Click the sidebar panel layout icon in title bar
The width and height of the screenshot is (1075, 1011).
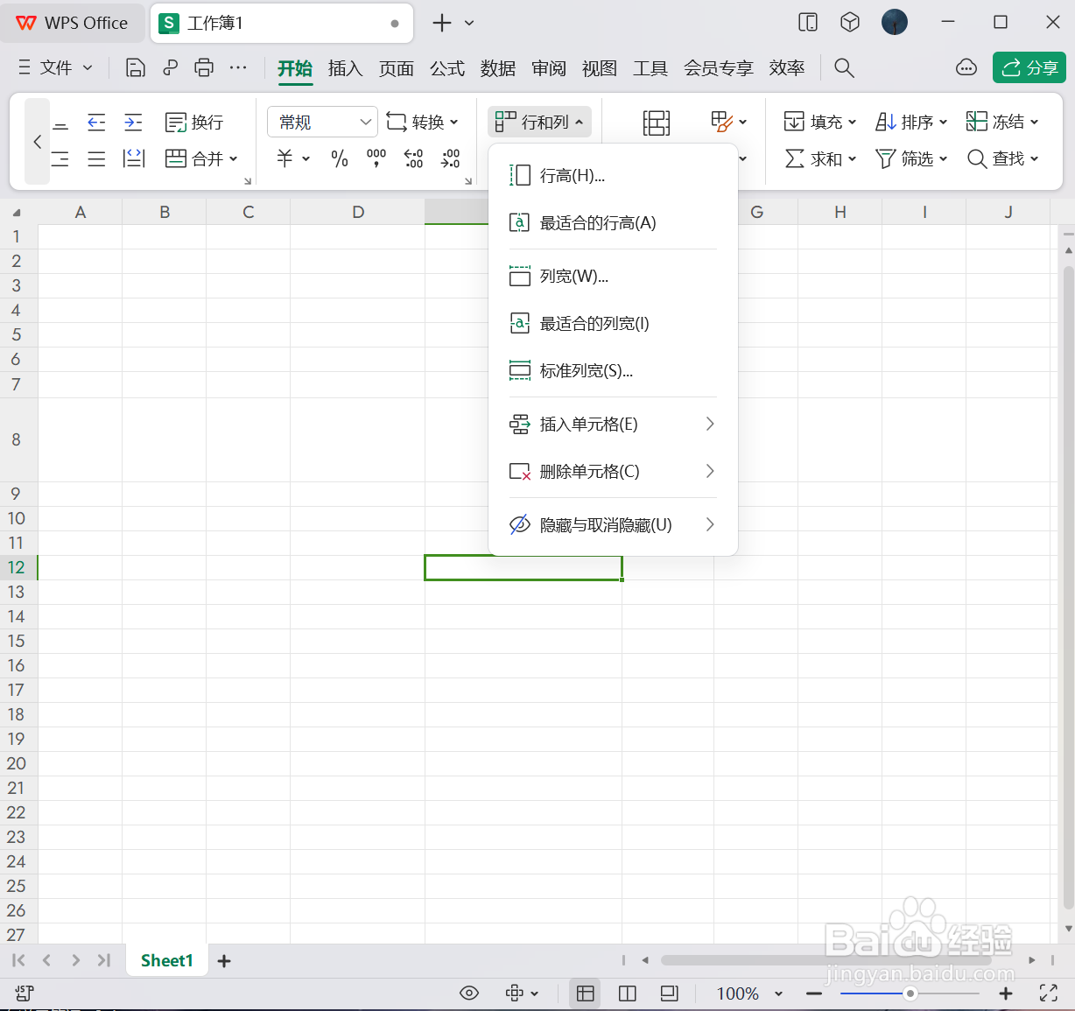pos(808,23)
